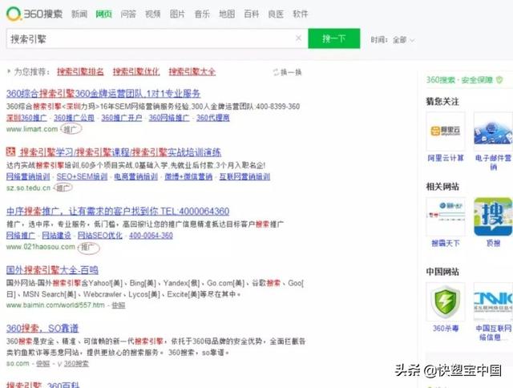This screenshot has height=388, width=513.
Task: Click the green 搜一下 search button
Action: coord(334,38)
